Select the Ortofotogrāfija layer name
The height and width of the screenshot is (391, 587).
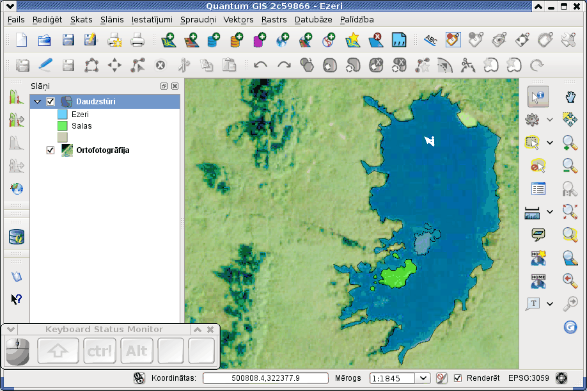(x=103, y=150)
